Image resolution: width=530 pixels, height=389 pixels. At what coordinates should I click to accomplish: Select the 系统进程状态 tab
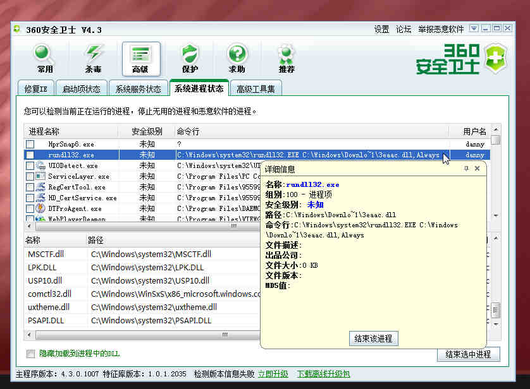pos(199,88)
